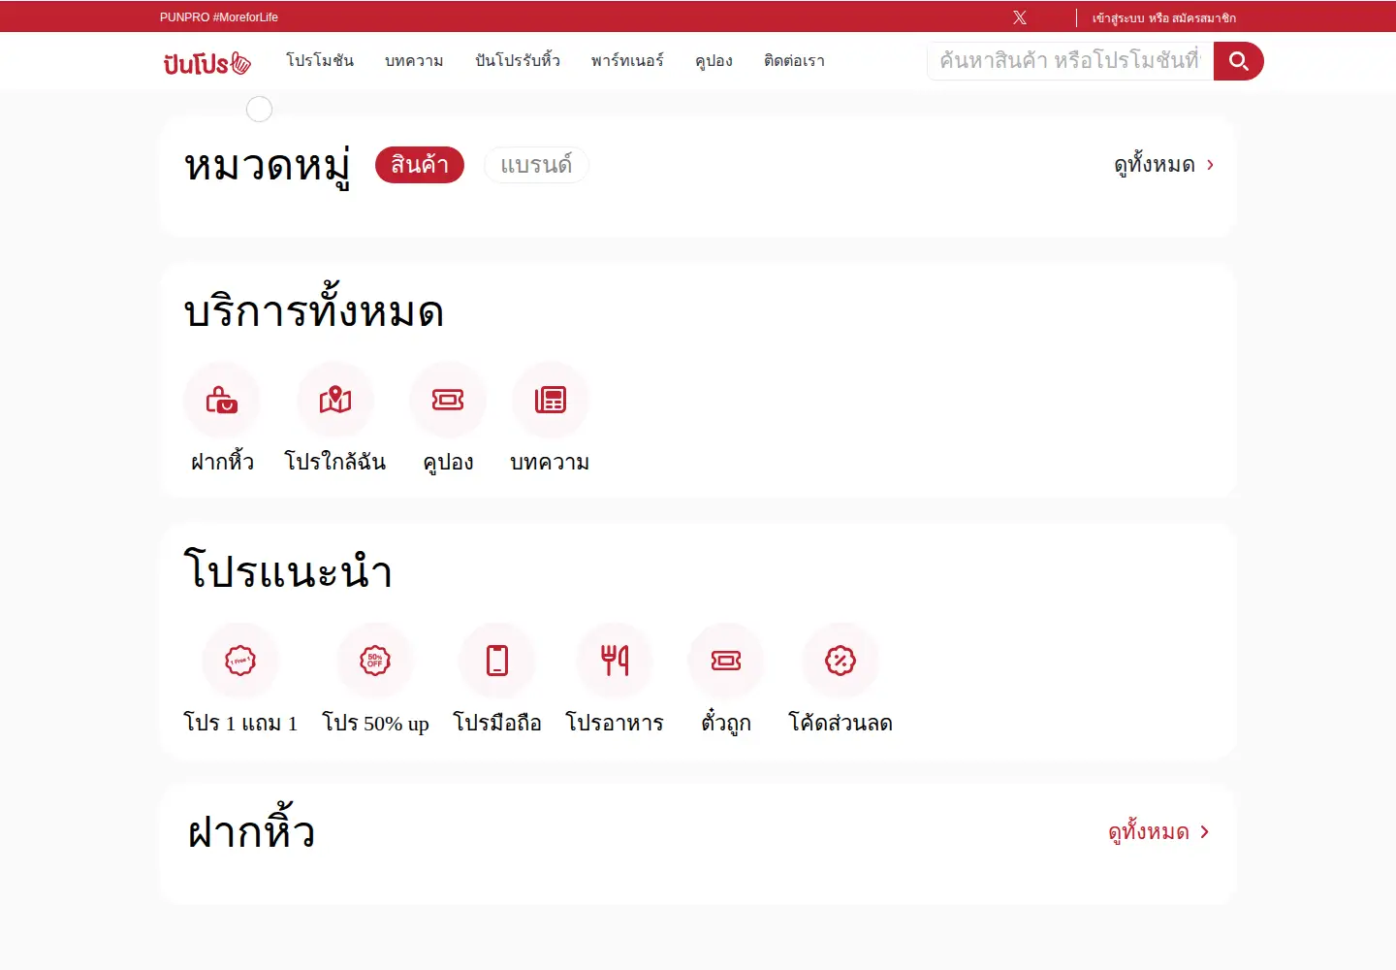Open the X (Twitter) social link
Viewport: 1396px width, 970px height.
click(x=1020, y=17)
